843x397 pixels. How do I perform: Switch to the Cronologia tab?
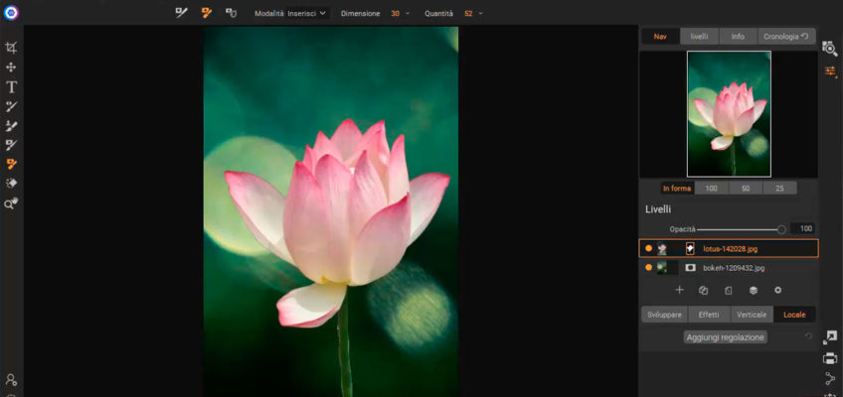pos(786,37)
